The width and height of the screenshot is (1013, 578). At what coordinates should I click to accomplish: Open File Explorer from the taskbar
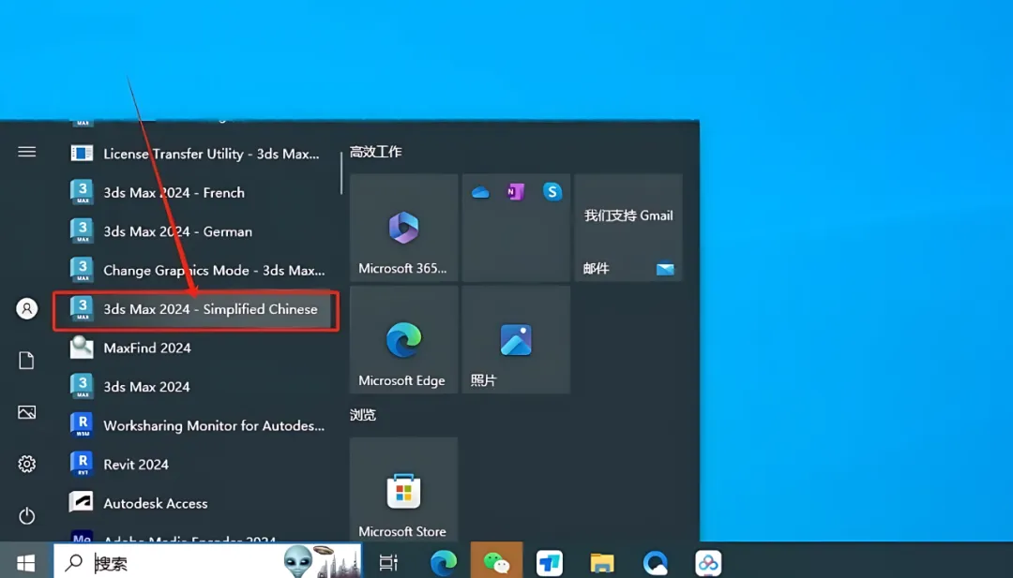602,563
